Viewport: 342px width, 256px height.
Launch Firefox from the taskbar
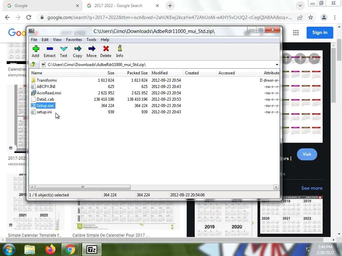point(50,249)
